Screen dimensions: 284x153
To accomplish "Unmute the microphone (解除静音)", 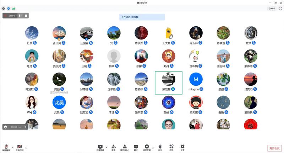I will pyautogui.click(x=6, y=147).
